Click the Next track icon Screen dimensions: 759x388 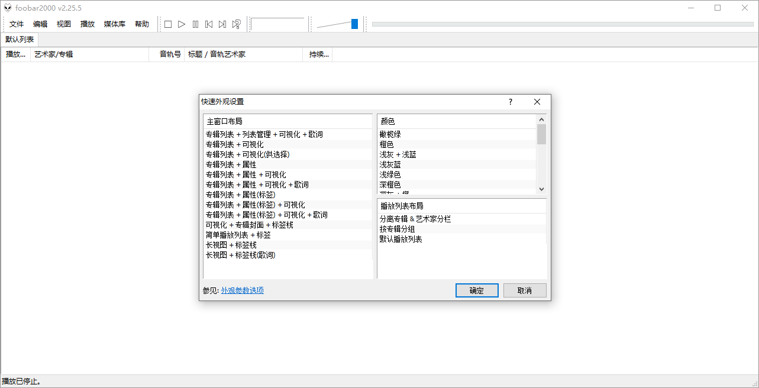(x=222, y=24)
